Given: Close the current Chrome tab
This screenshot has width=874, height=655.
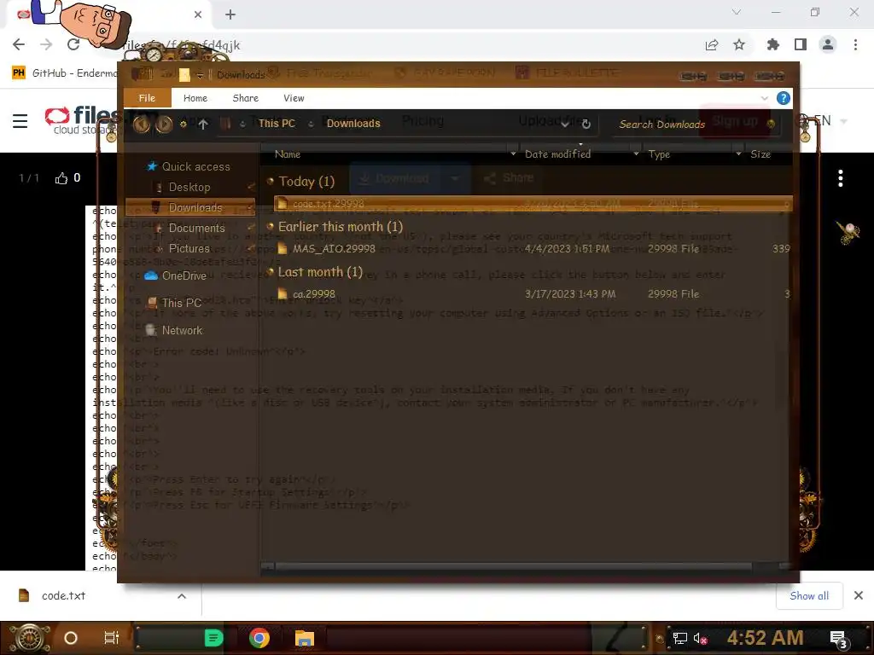Looking at the screenshot, I should 198,14.
